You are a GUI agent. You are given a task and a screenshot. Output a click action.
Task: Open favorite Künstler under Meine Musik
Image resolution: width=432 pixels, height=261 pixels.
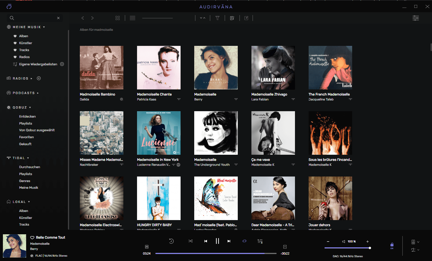click(x=26, y=43)
